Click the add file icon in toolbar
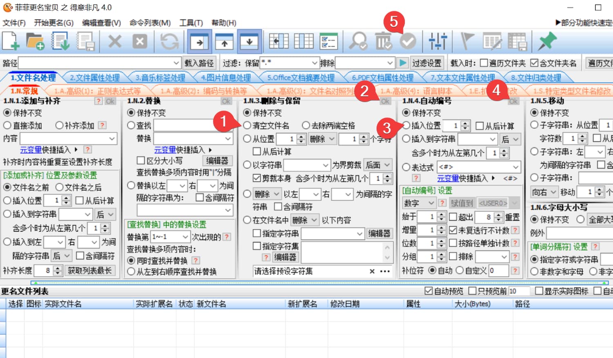This screenshot has height=358, width=613. point(11,41)
